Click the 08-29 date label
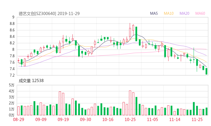This screenshot has width=211, height=126. coord(19,119)
